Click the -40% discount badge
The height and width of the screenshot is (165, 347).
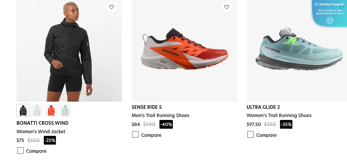pyautogui.click(x=166, y=124)
